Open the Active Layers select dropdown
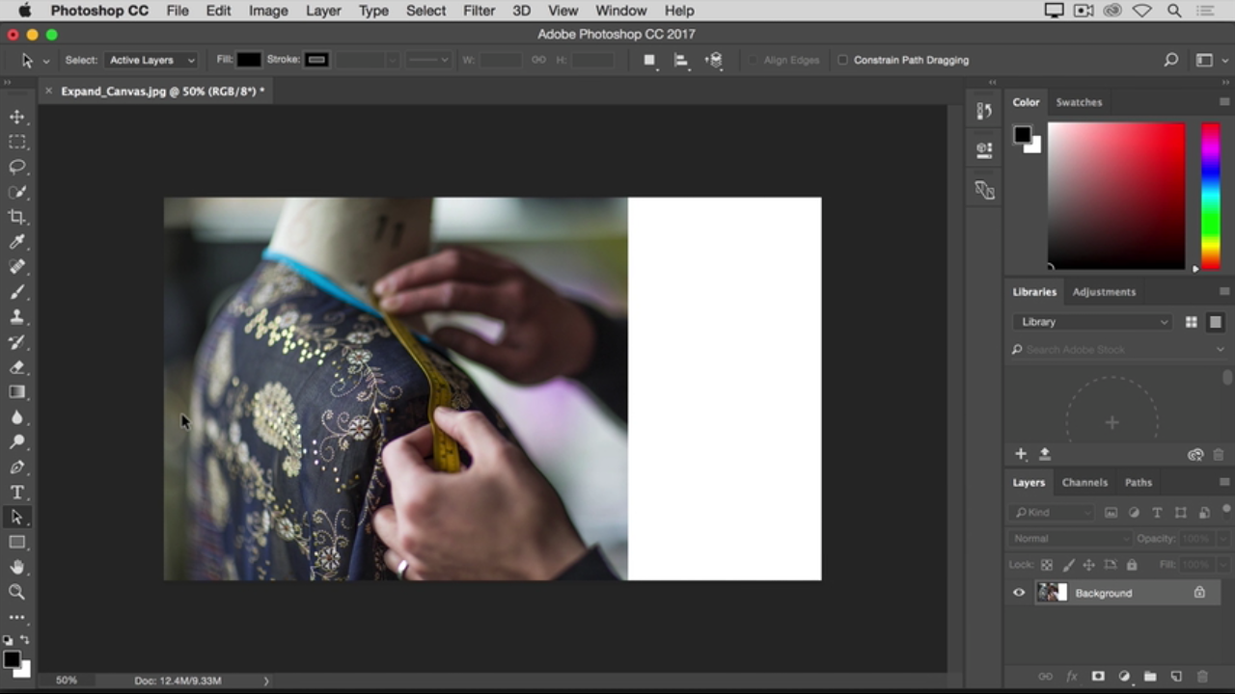The height and width of the screenshot is (694, 1235). coord(151,60)
